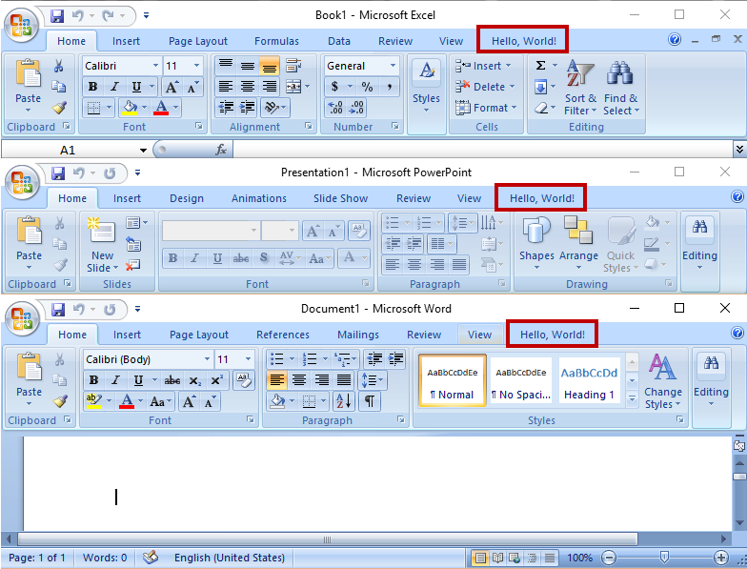This screenshot has width=747, height=569.
Task: Open the Data tab in Excel
Action: coord(339,41)
